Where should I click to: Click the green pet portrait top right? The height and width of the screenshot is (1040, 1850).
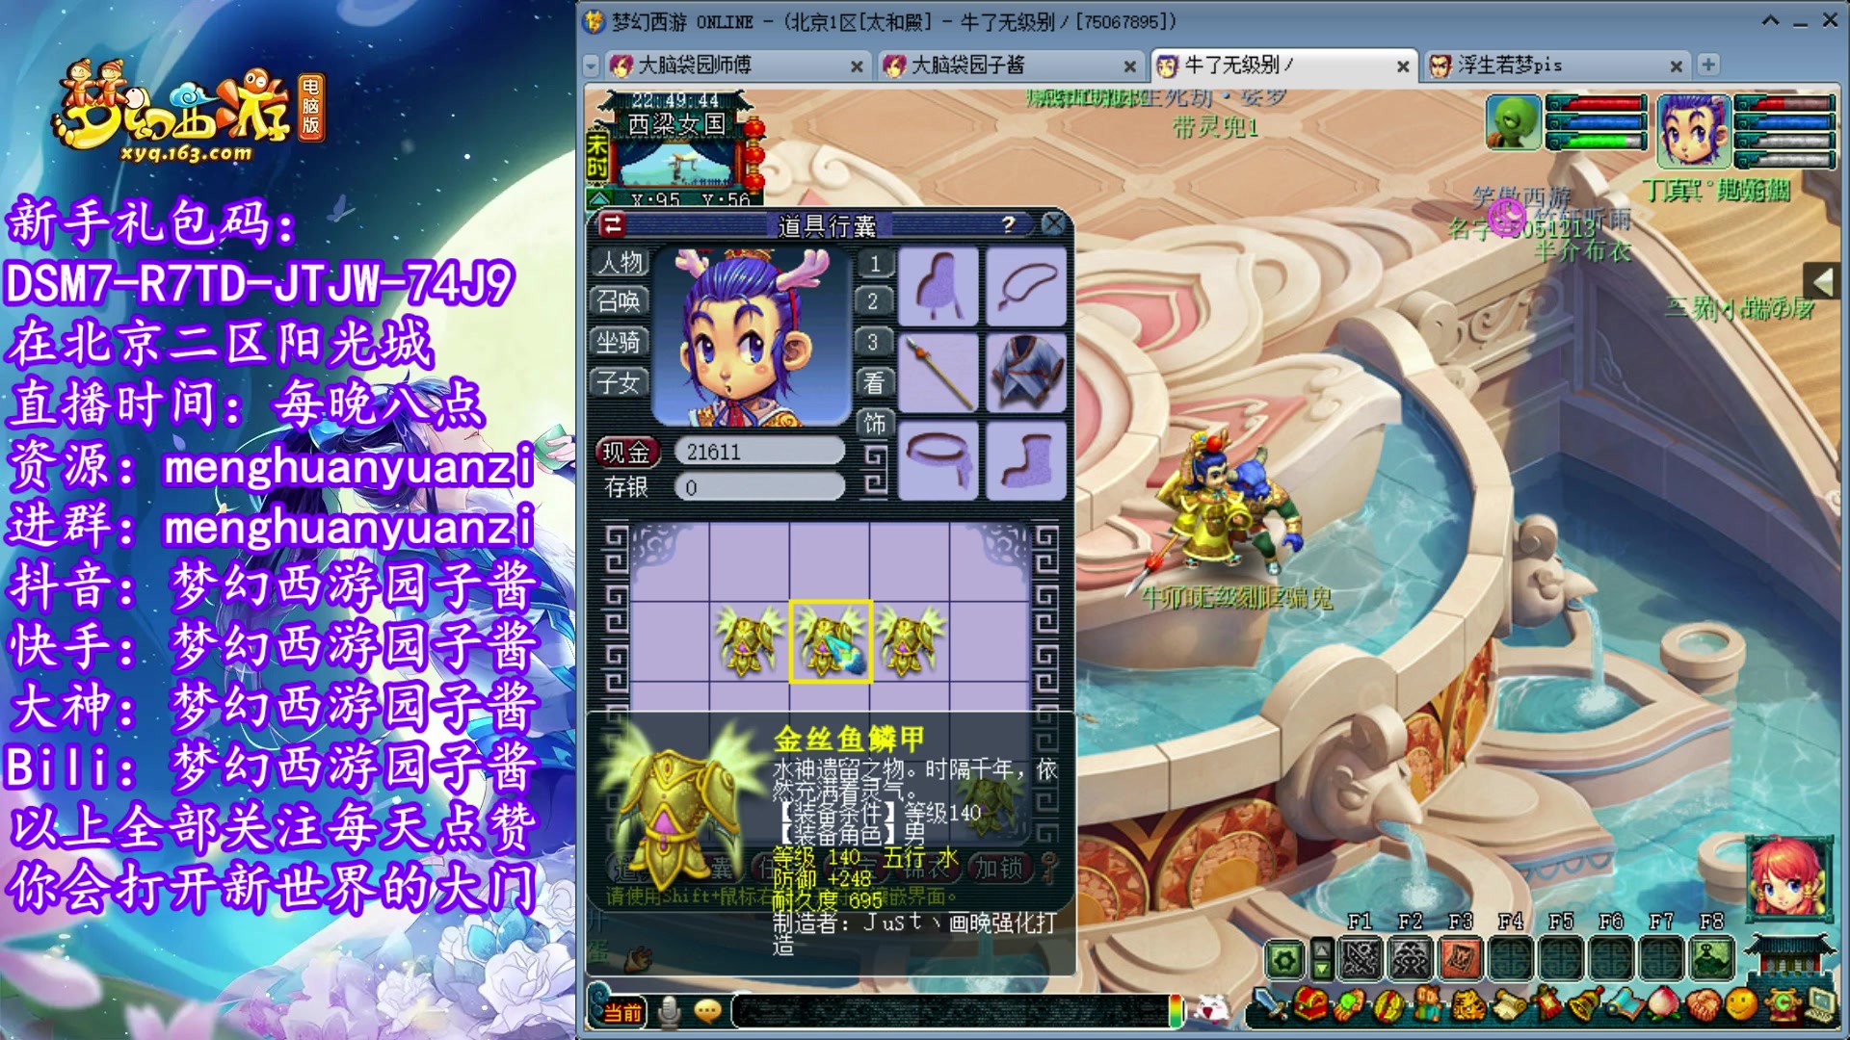pos(1514,121)
